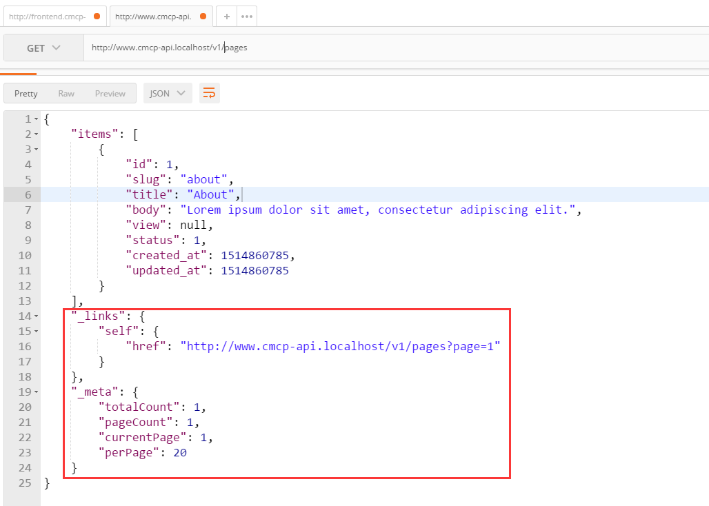Viewport: 709px width, 506px height.
Task: Collapse the "_links" object fold arrow
Action: click(36, 316)
